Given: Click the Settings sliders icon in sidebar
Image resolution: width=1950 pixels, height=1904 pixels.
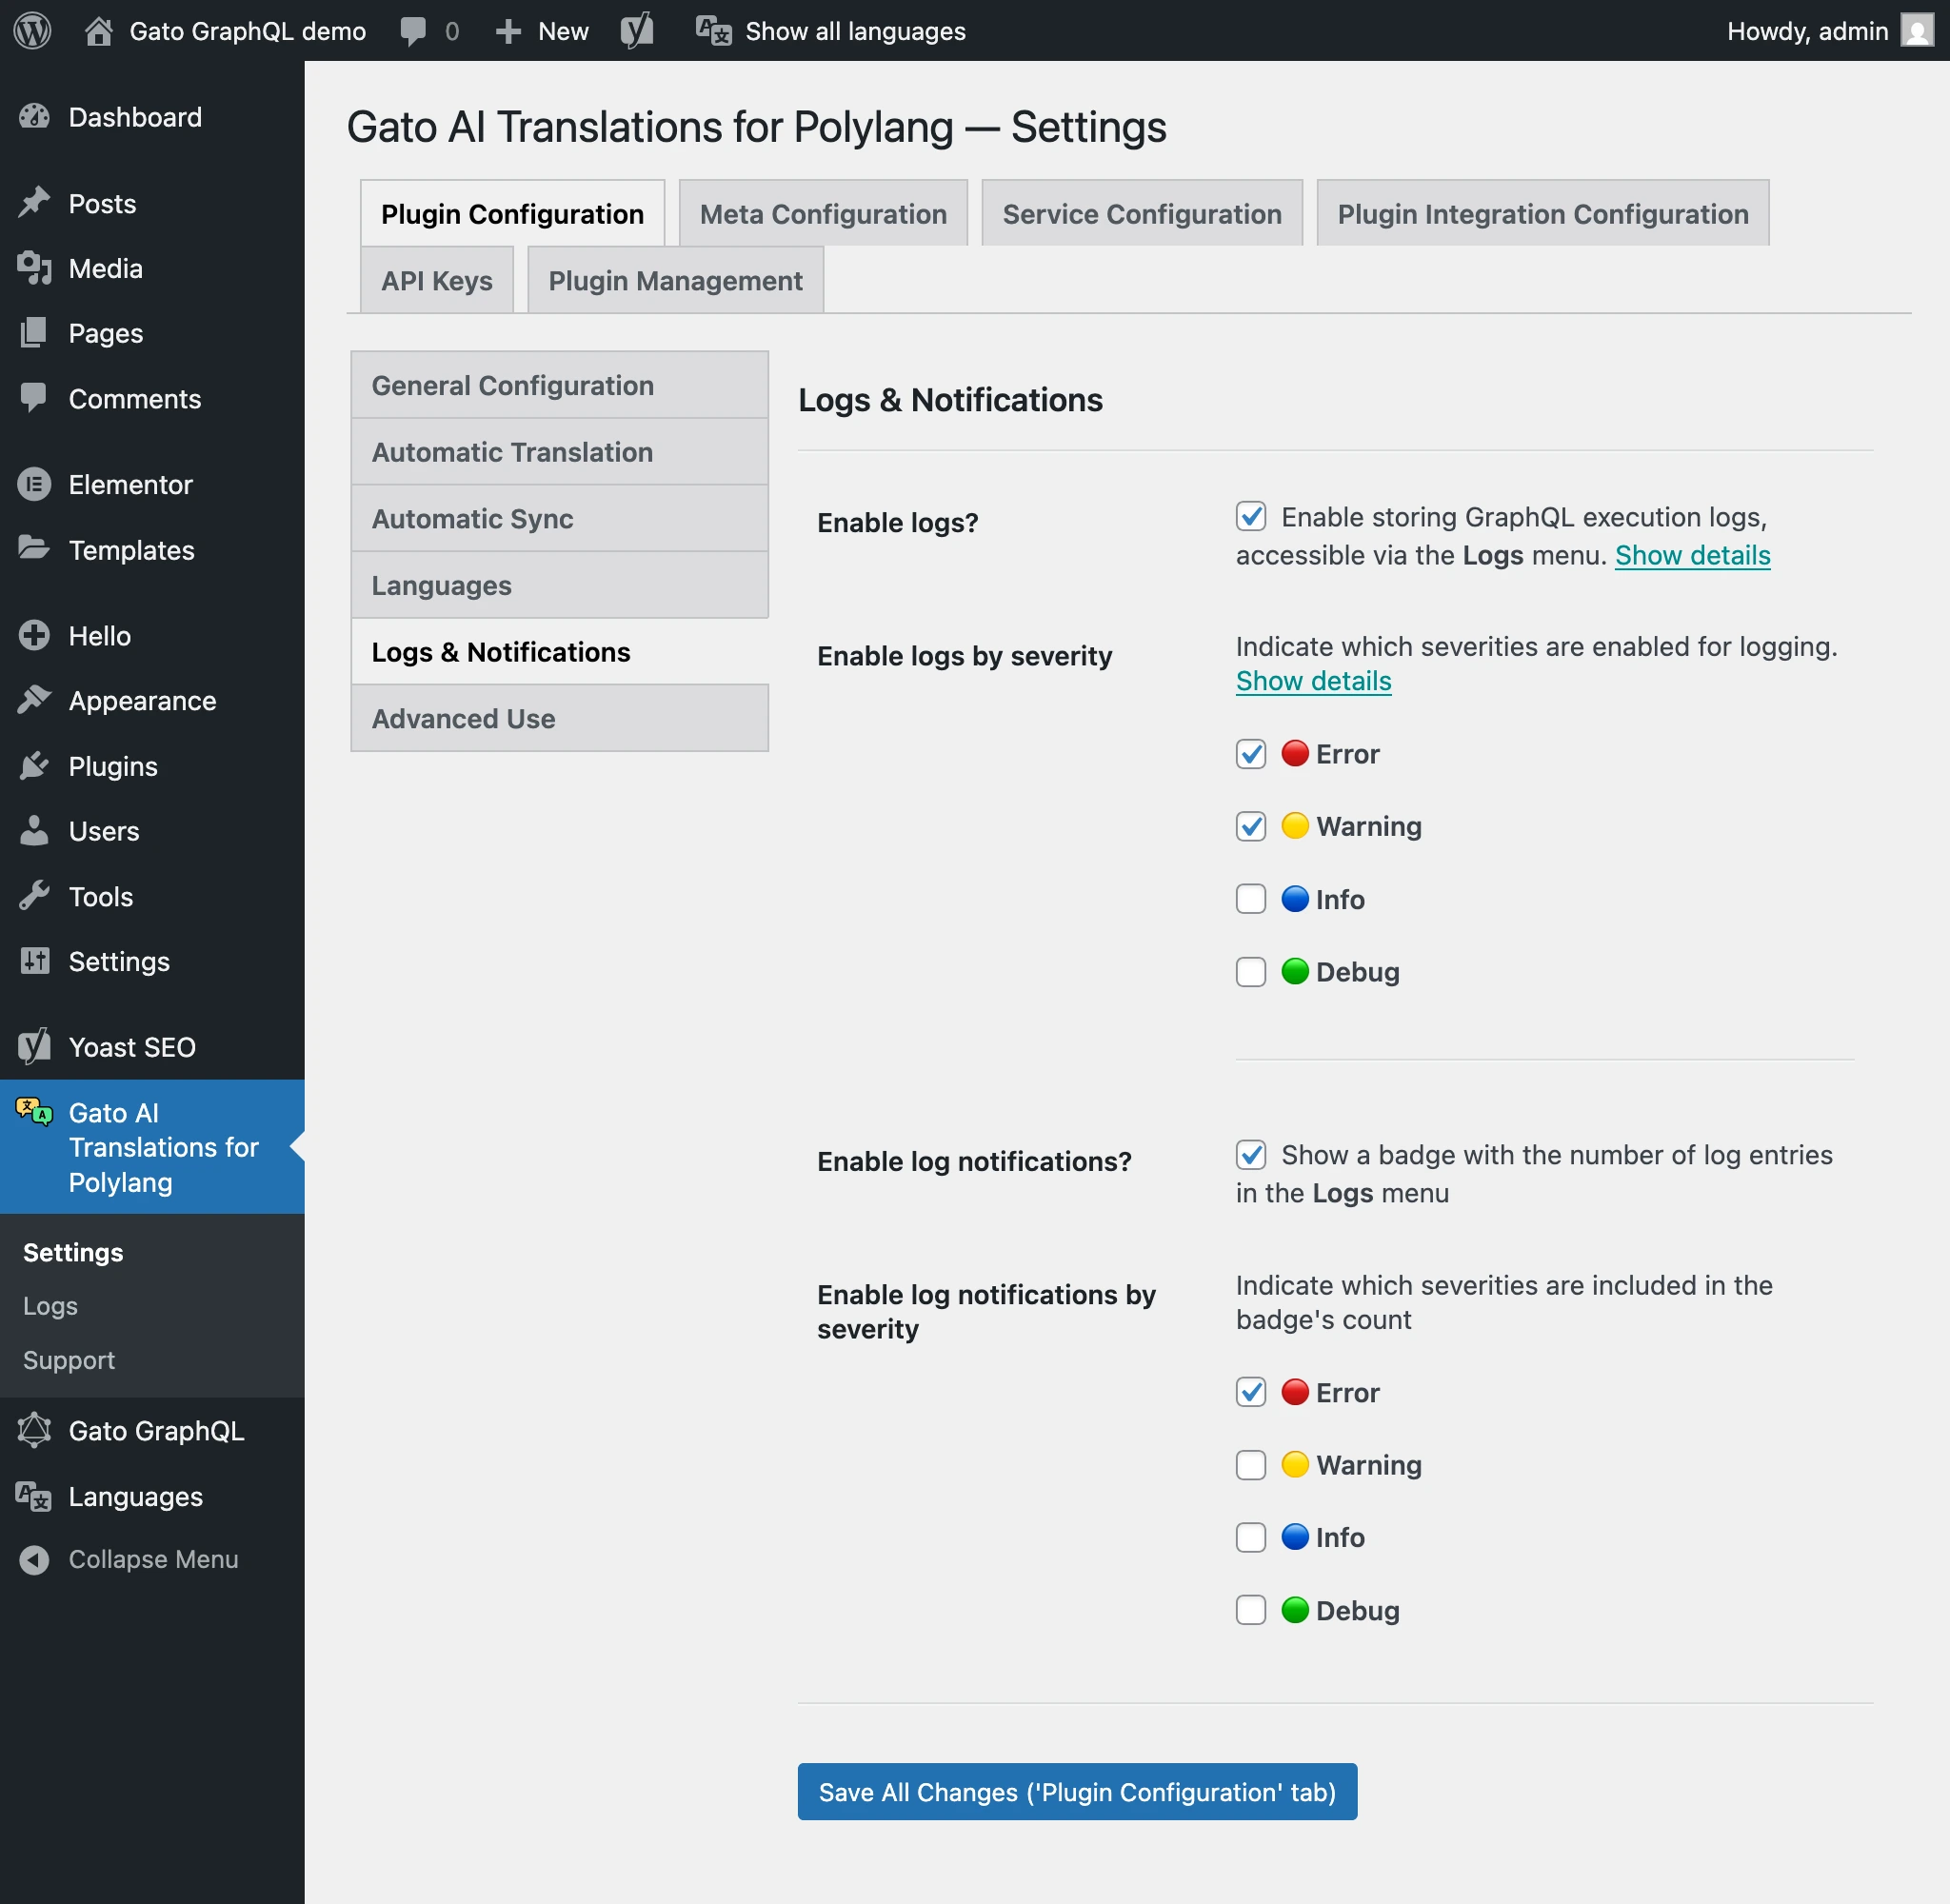Looking at the screenshot, I should pos(34,961).
